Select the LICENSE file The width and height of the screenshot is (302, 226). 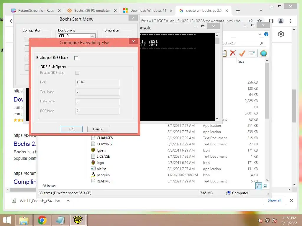click(103, 157)
